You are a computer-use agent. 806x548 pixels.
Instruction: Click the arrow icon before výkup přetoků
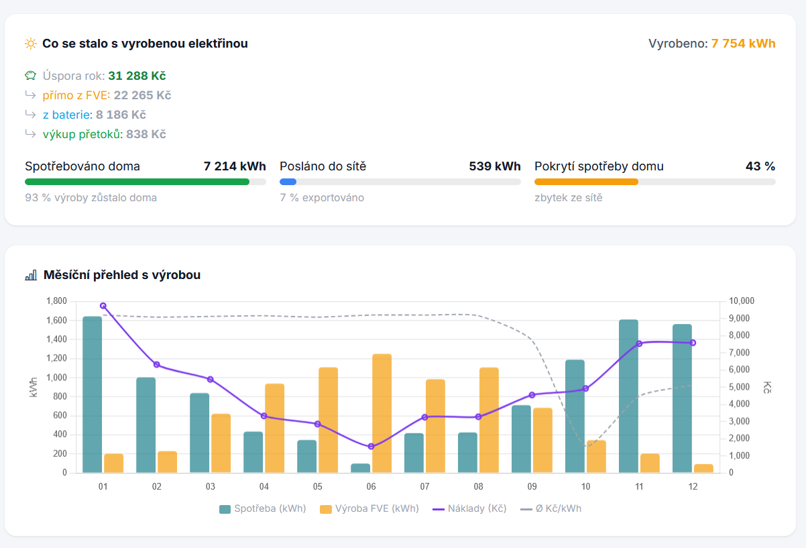30,134
